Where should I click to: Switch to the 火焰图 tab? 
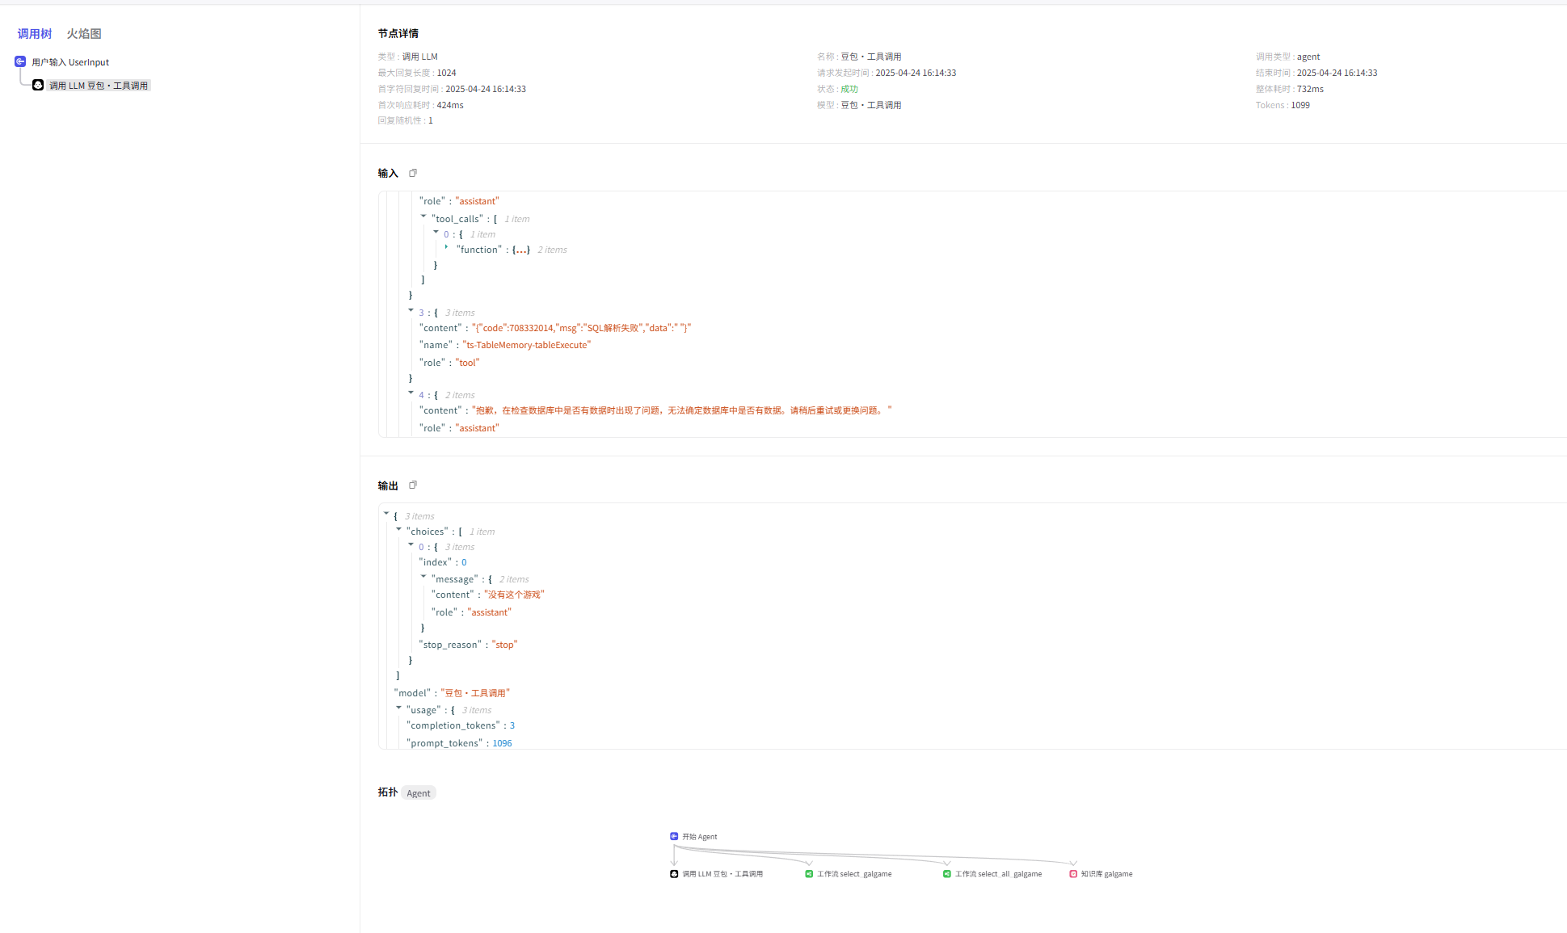84,34
